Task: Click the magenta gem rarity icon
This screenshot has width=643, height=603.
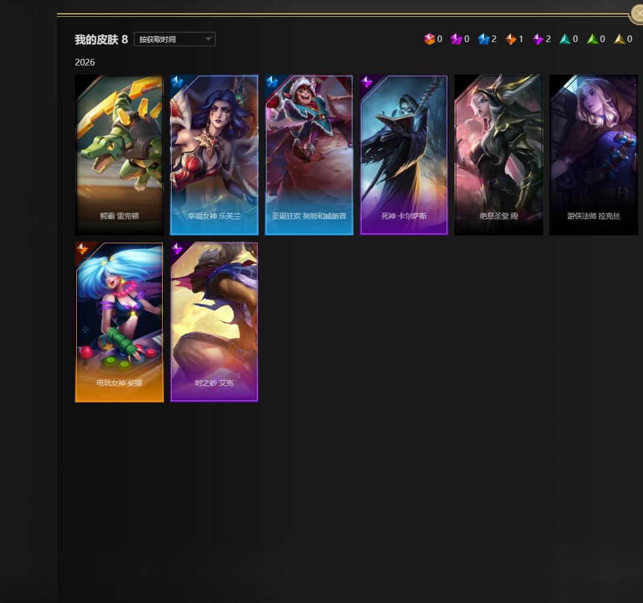Action: 456,39
